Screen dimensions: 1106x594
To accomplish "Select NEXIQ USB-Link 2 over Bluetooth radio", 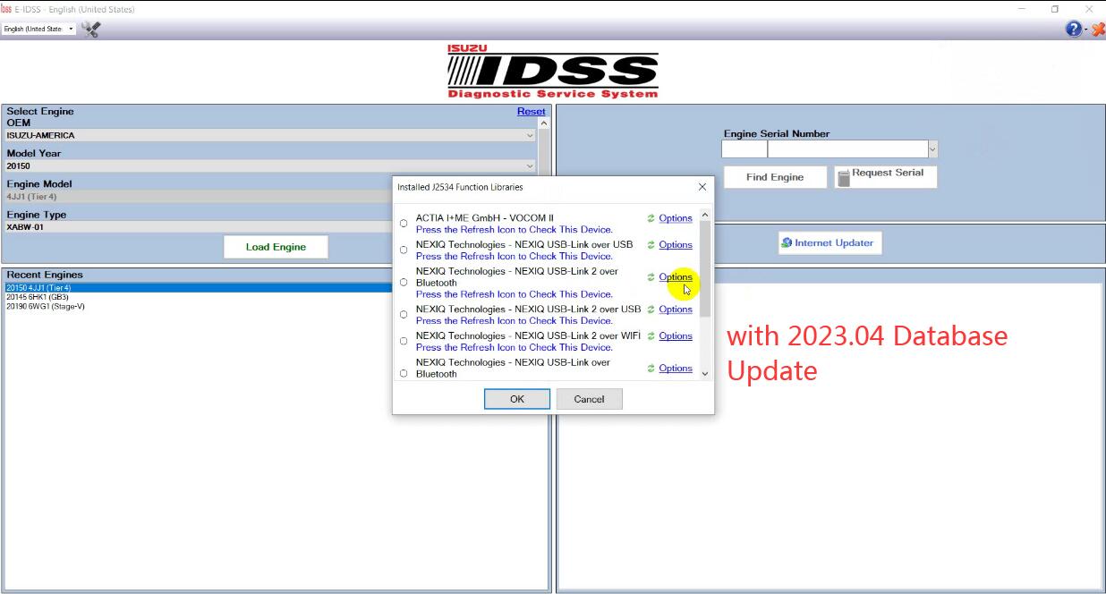I will [x=404, y=283].
